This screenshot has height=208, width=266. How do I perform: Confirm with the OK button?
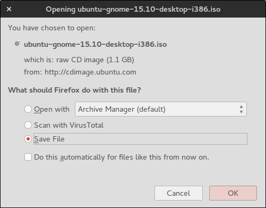(x=233, y=193)
